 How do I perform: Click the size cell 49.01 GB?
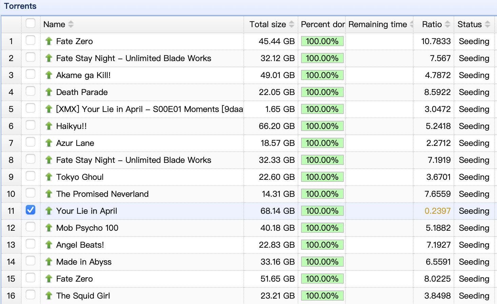click(277, 75)
